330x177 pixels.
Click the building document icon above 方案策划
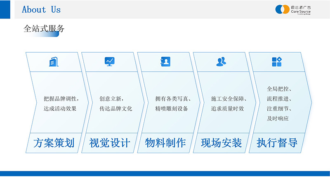54,62
